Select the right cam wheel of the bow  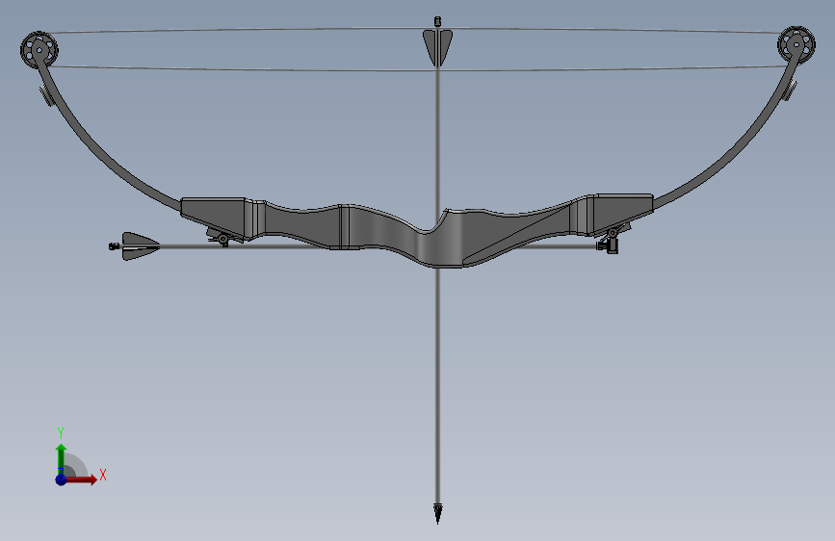coord(796,44)
